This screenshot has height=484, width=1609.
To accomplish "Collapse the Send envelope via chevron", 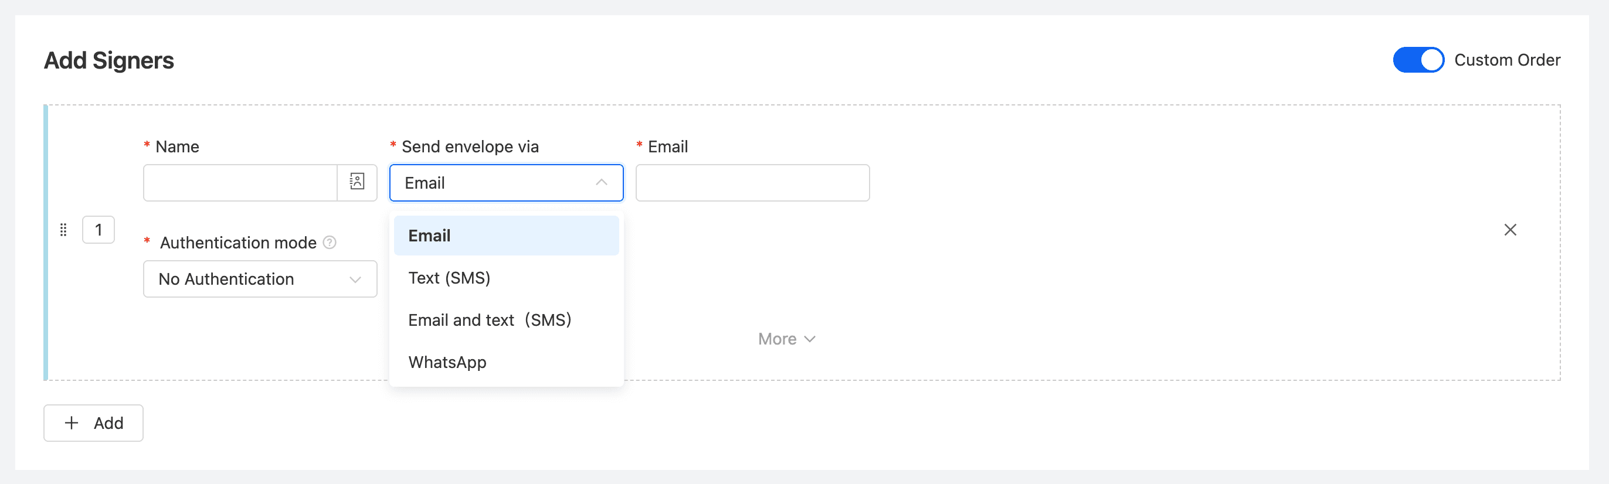I will (602, 182).
